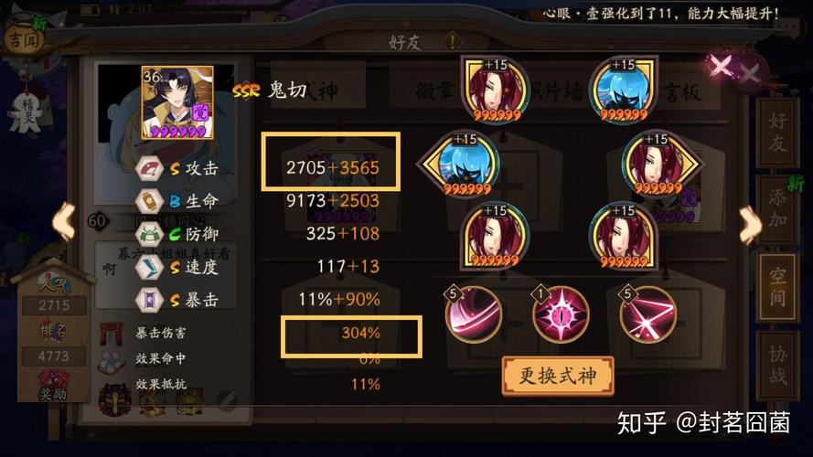Viewport: 813px width, 457px height.
Task: Select the level 1 eye skill icon
Action: coord(561,314)
